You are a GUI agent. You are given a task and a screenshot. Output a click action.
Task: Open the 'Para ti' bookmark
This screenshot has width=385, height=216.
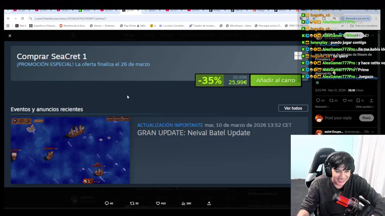tap(21, 26)
